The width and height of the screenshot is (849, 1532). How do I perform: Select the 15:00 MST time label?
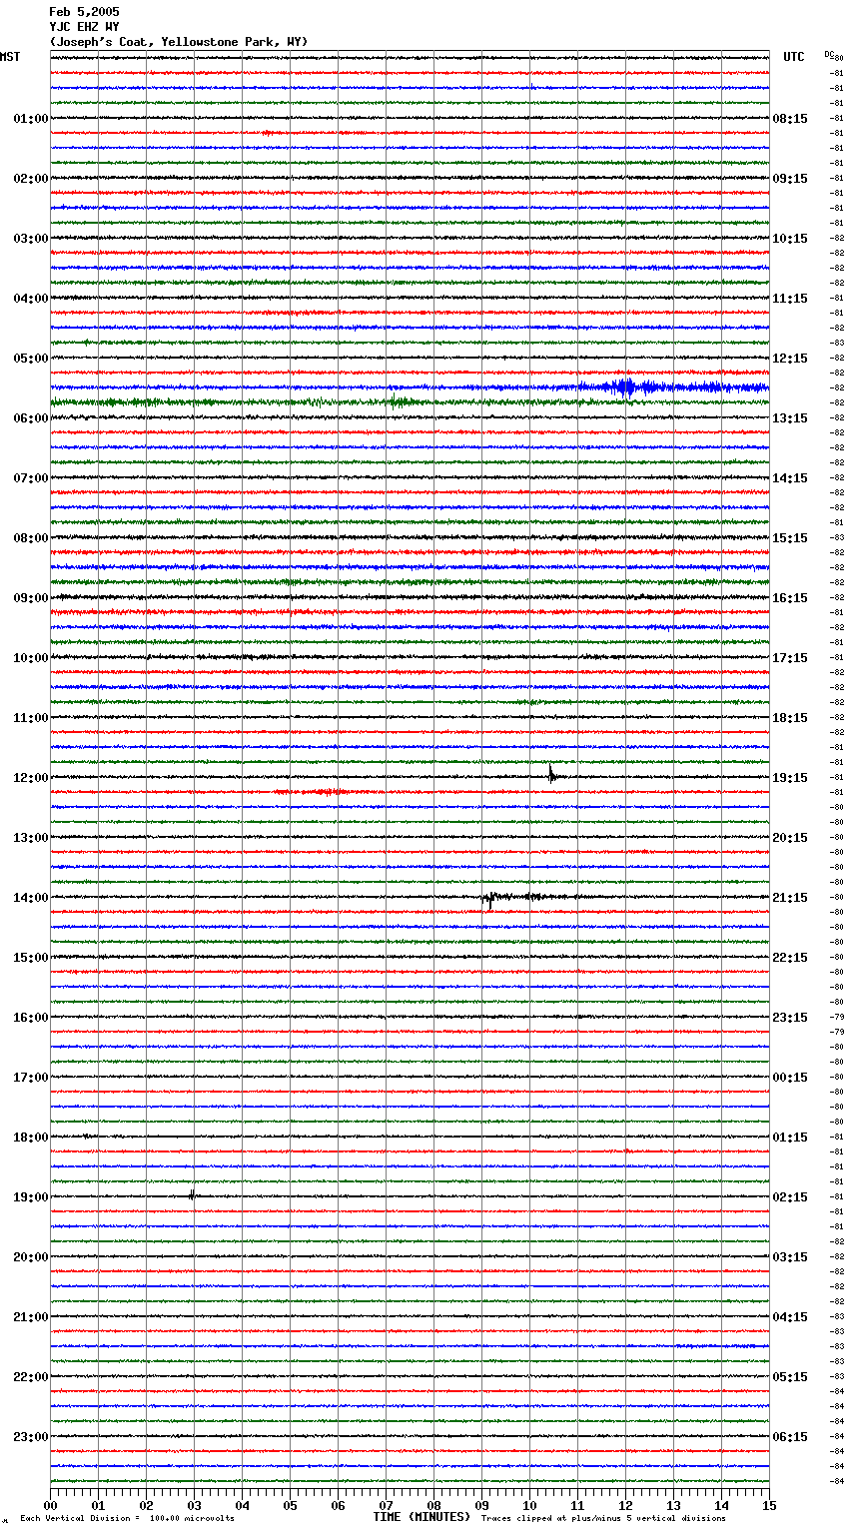[31, 958]
